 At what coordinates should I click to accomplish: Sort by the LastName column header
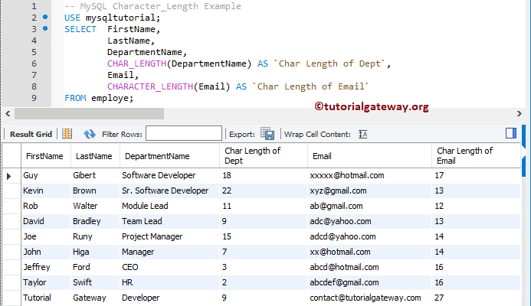(93, 156)
